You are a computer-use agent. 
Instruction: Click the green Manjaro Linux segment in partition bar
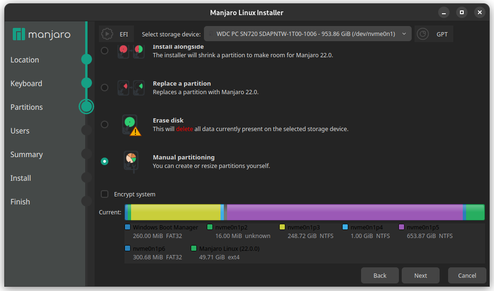point(475,212)
